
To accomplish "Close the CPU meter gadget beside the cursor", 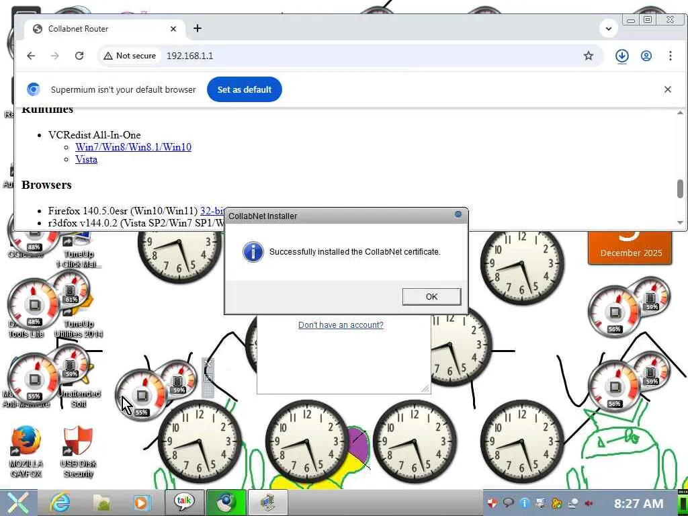I will click(208, 363).
